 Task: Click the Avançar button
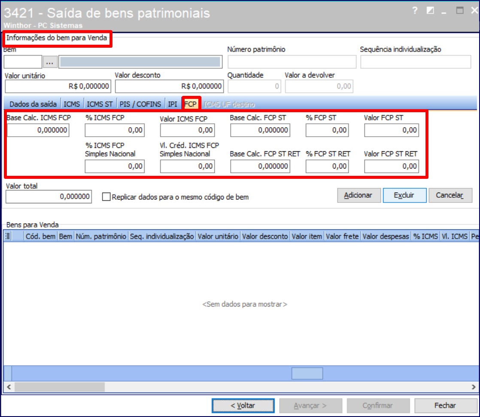[310, 406]
